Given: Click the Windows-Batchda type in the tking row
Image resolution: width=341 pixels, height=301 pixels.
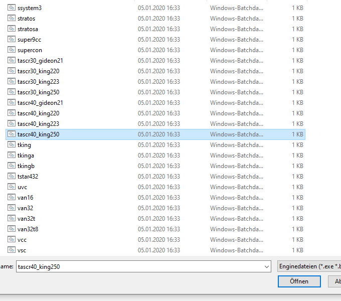Looking at the screenshot, I should tap(237, 145).
